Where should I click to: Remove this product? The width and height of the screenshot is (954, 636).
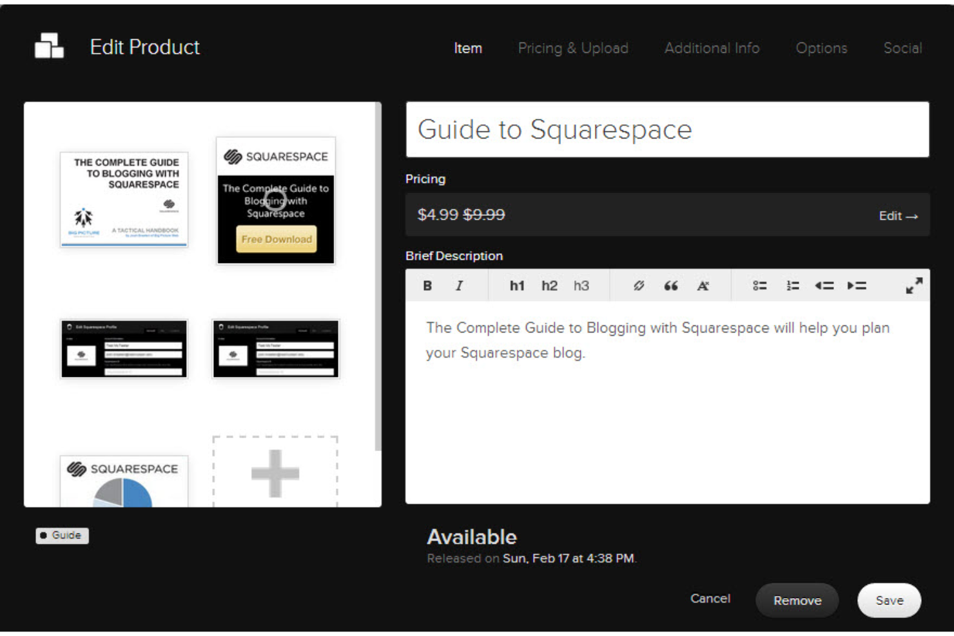797,601
